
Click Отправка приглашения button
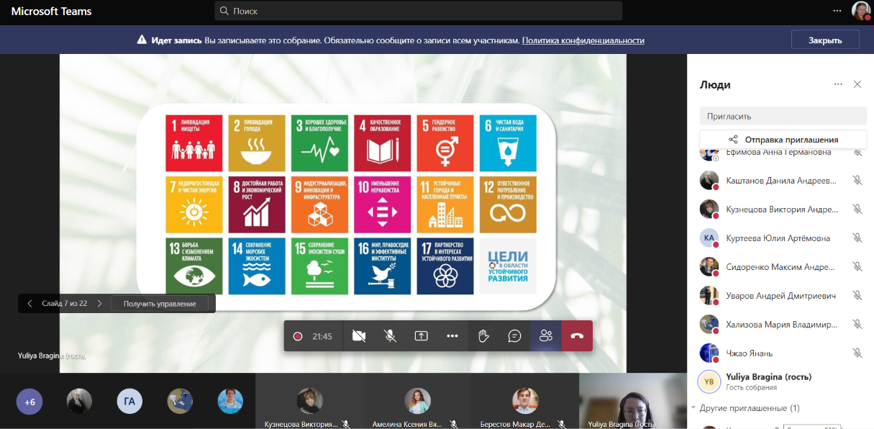(x=783, y=140)
